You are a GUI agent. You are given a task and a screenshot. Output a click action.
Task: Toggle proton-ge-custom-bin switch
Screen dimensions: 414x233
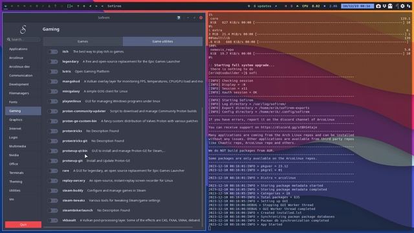point(53,121)
